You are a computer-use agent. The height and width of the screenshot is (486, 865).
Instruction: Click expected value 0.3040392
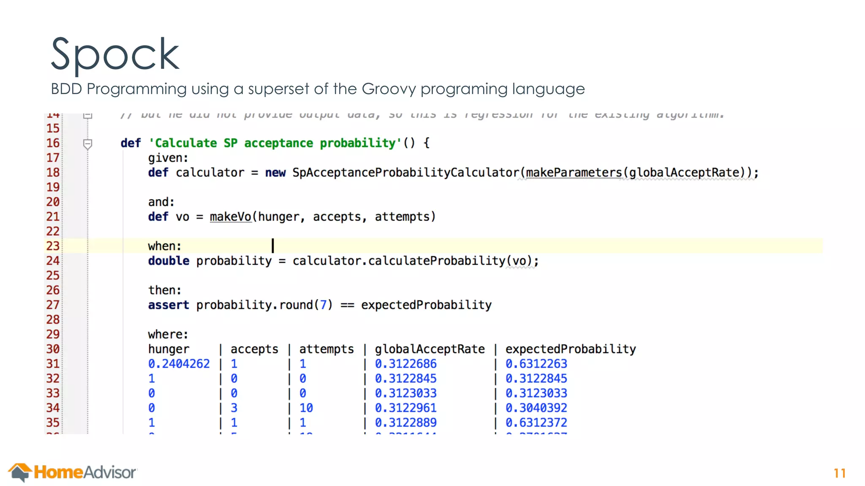pyautogui.click(x=536, y=408)
